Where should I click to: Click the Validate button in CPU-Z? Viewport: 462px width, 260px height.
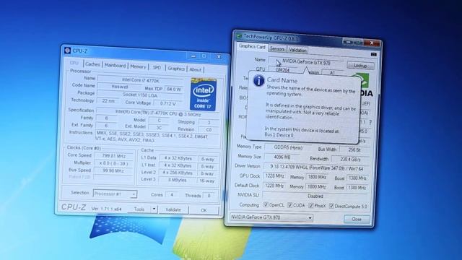point(173,209)
